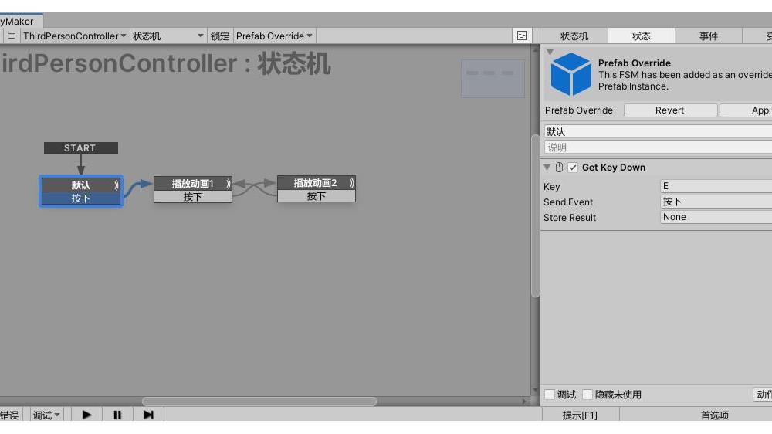Click the mouse icon beside Get Key Down
Image resolution: width=772 pixels, height=434 pixels.
coord(560,168)
